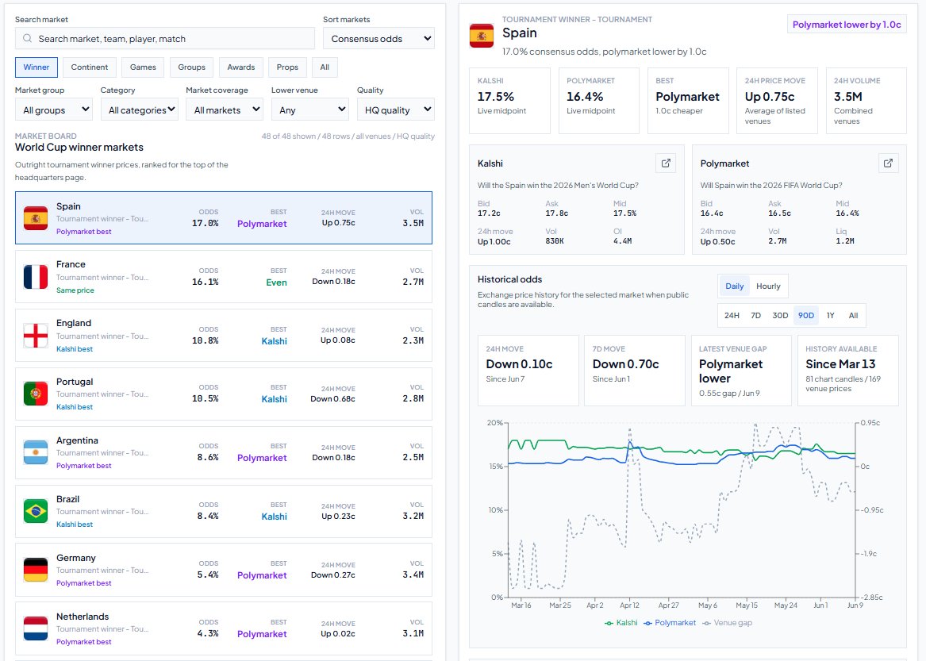Toggle Kalshi series in chart legend
This screenshot has width=926, height=661.
621,623
